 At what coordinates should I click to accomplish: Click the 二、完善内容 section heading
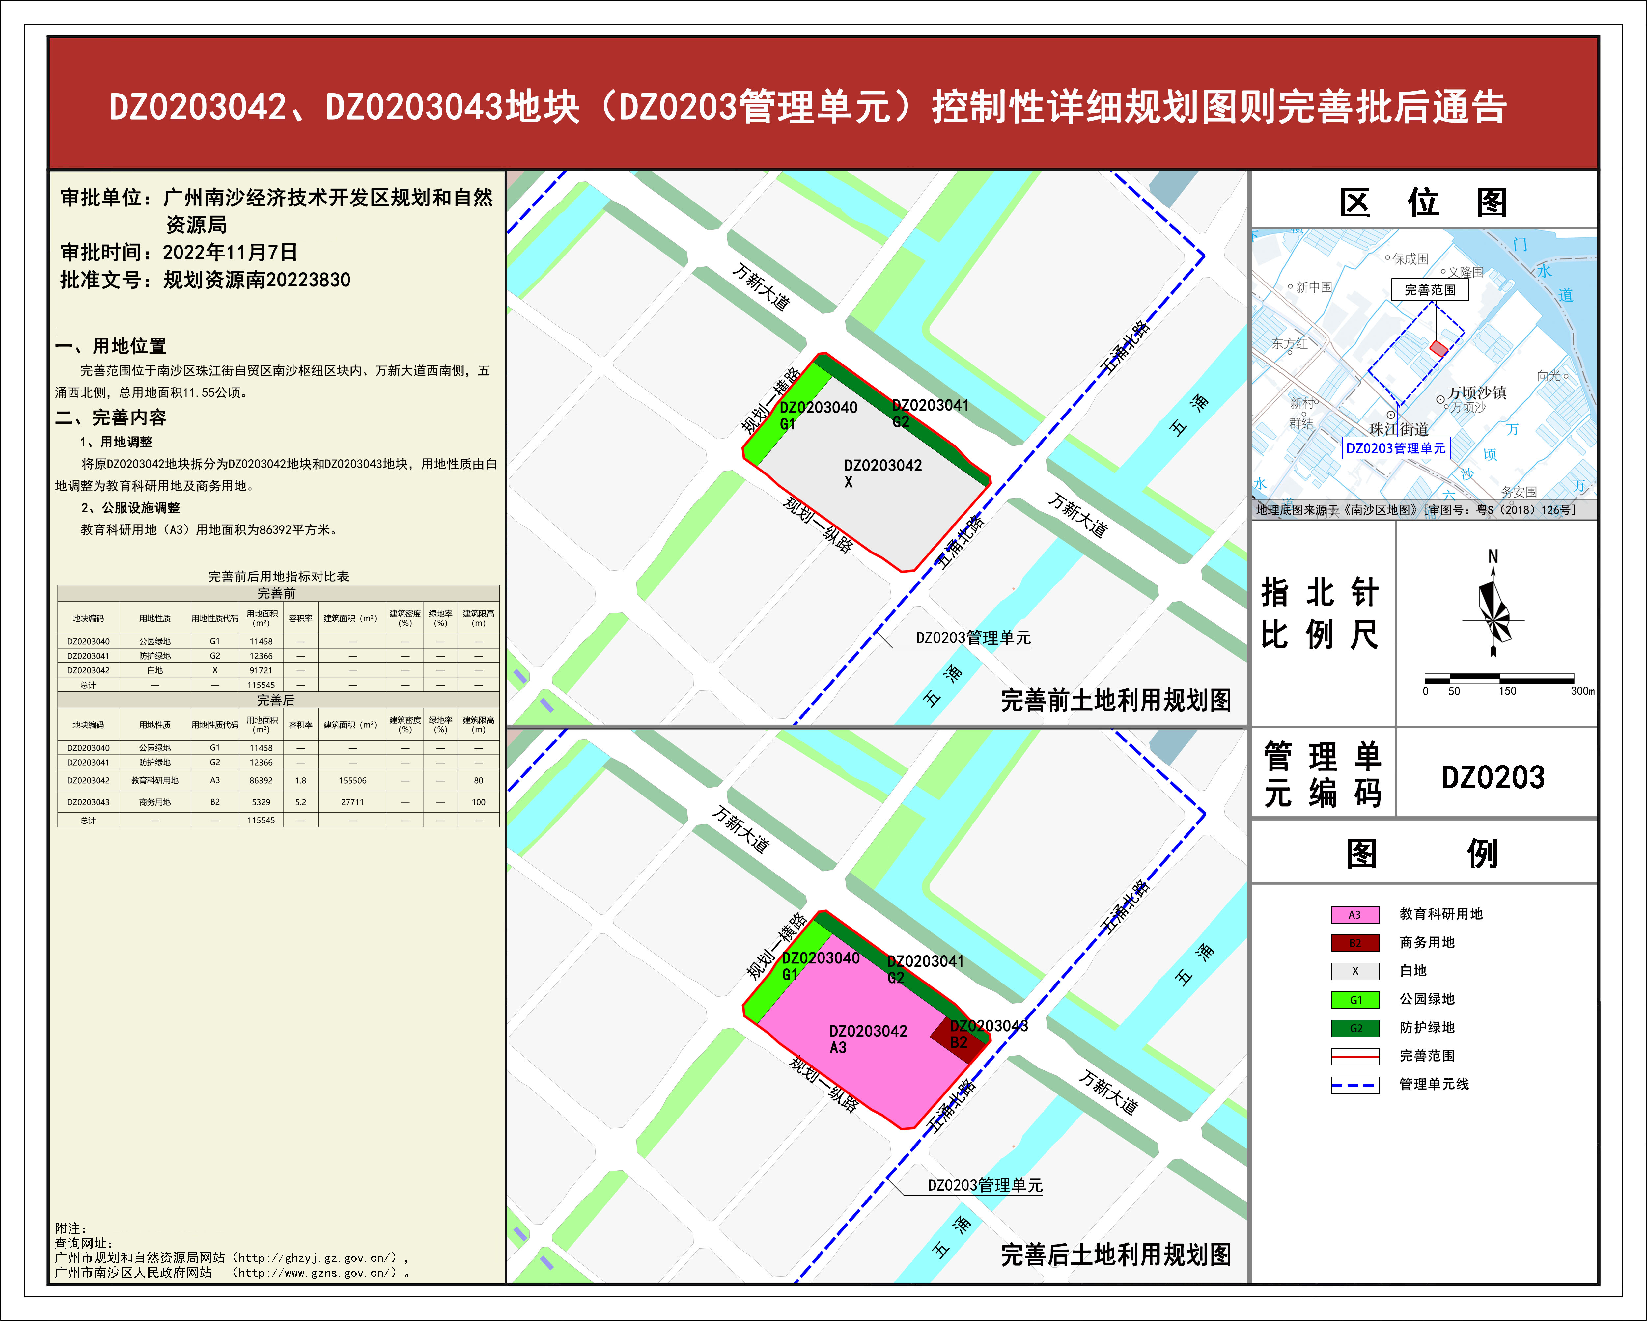pyautogui.click(x=111, y=418)
